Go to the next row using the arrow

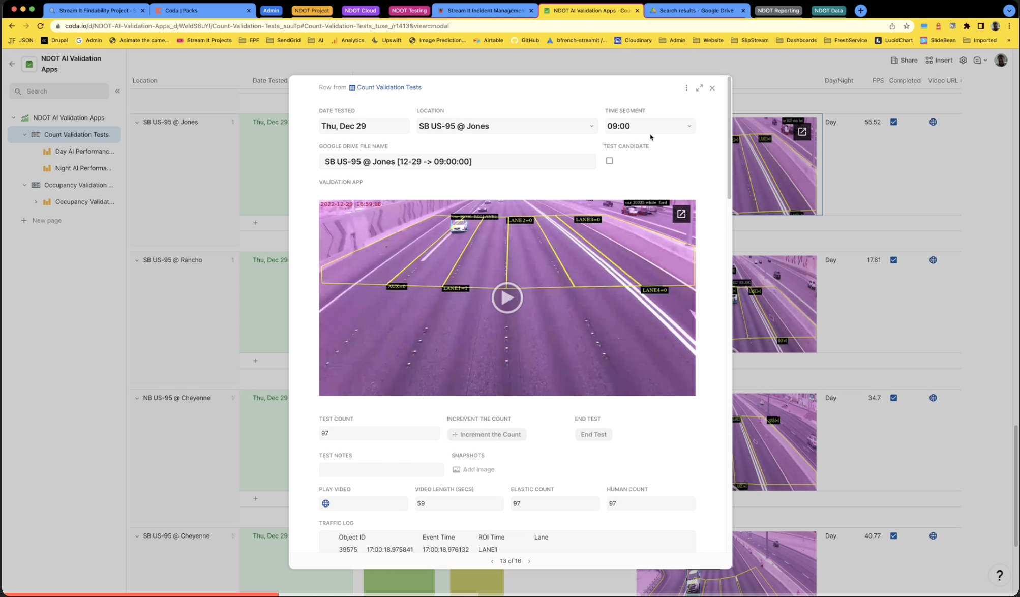coord(529,561)
